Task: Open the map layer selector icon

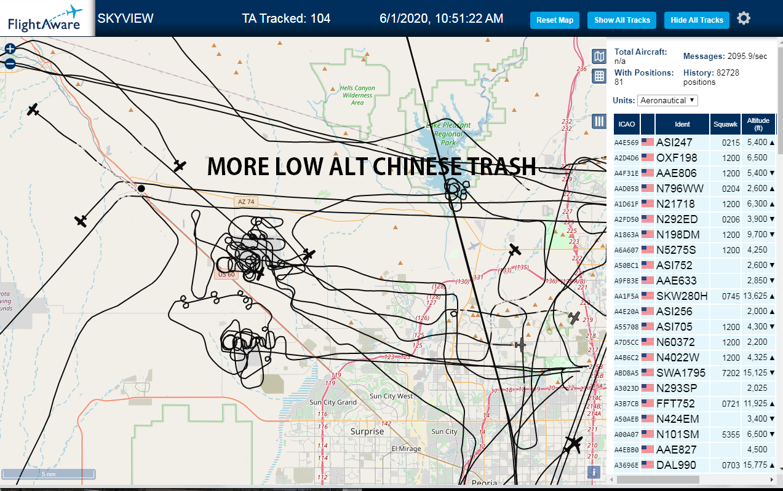Action: [x=599, y=57]
